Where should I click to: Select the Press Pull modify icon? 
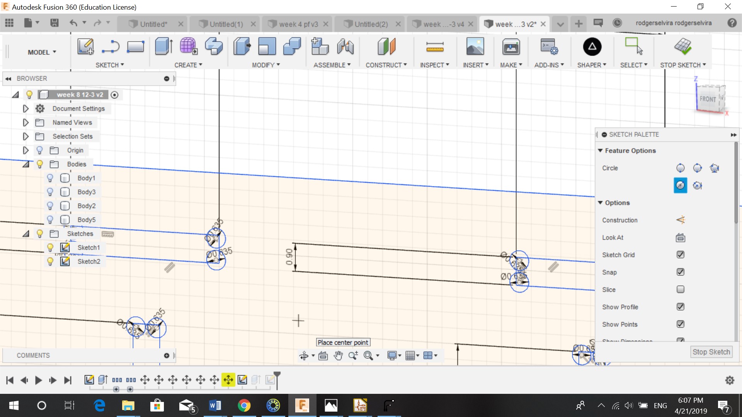[242, 47]
